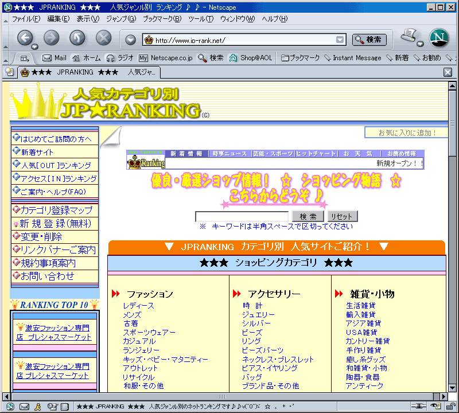The height and width of the screenshot is (413, 459).
Task: Click the horizontal scrollbar right arrow
Action: (444, 396)
